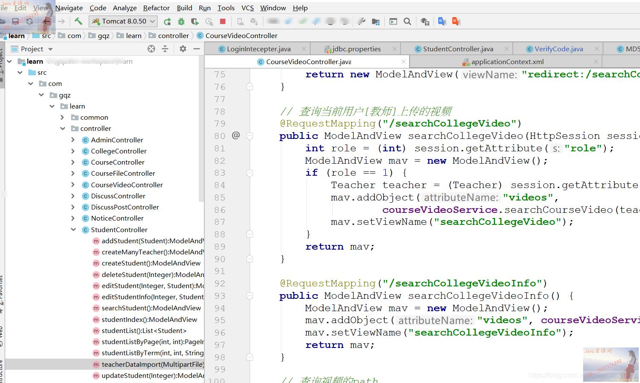Open Project Structure folder icon in toolbar
This screenshot has height=383, width=640.
pos(376,21)
